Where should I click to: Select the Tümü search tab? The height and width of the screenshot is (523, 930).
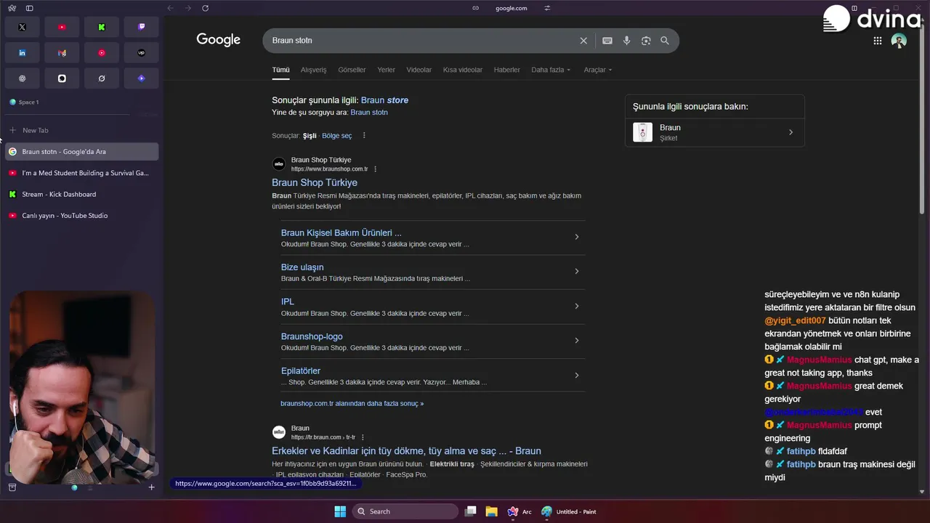click(280, 70)
